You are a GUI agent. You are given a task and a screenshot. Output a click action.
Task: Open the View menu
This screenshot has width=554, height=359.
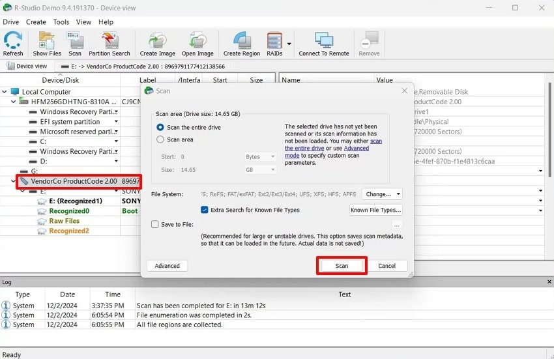(x=83, y=22)
